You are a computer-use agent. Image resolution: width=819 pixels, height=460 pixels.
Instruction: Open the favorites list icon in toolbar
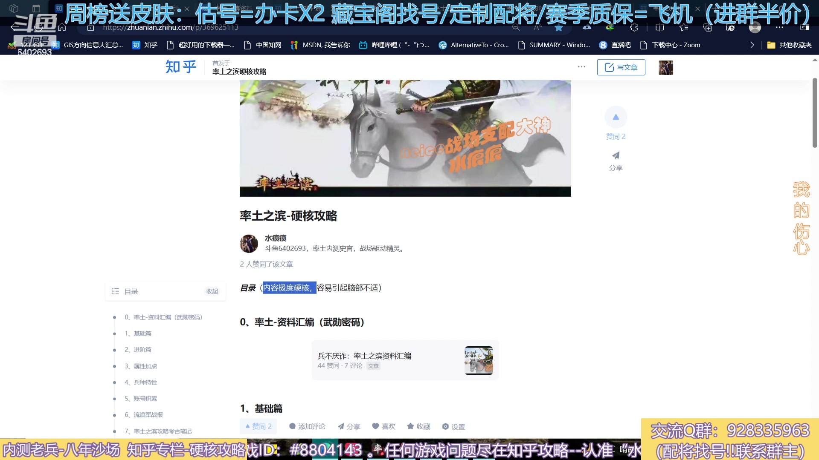pyautogui.click(x=684, y=27)
